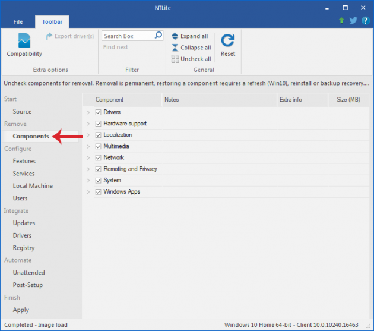Click the Completed - Image load status
Image resolution: width=374 pixels, height=331 pixels.
[x=36, y=325]
